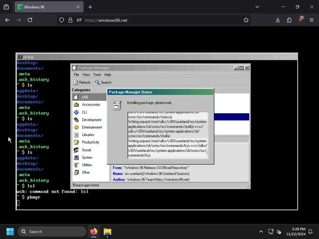This screenshot has height=239, width=319.
Task: Click the highlighted blue package row
Action: pyautogui.click(x=231, y=117)
